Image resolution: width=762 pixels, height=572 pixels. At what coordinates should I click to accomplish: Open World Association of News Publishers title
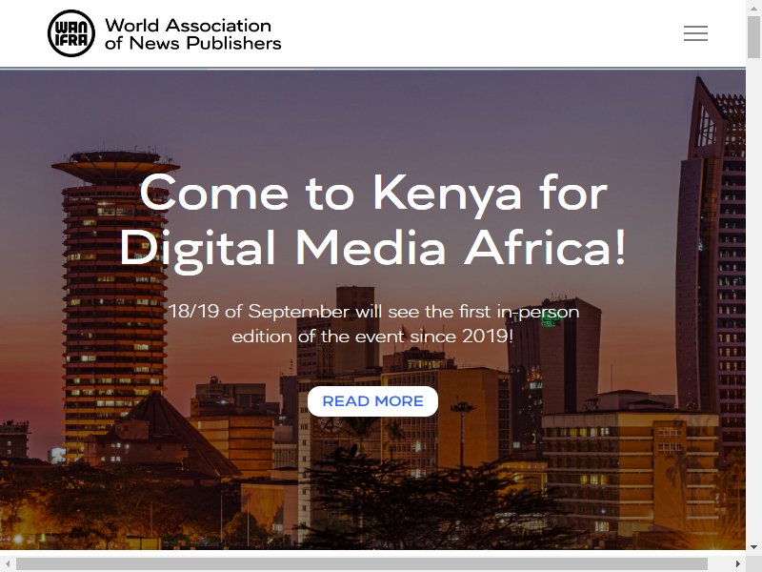coord(193,34)
